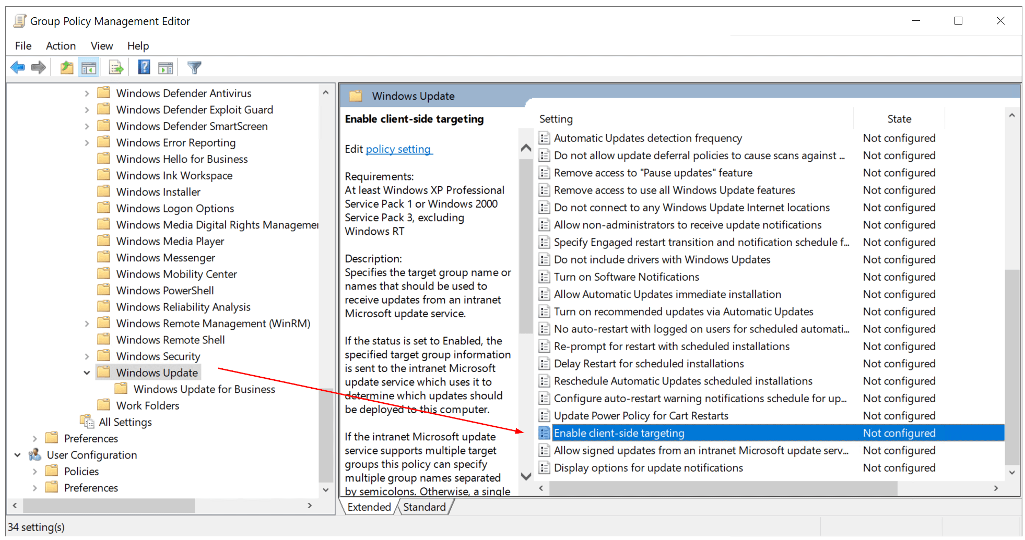Click the tree pane horizontal scroll right arrow
The height and width of the screenshot is (540, 1025).
[x=310, y=506]
